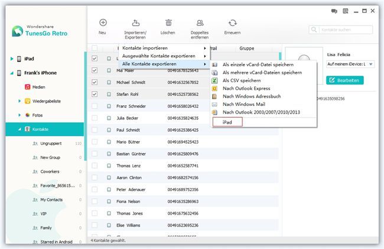Click the Ungruppiert group icon
The image size is (384, 249).
point(35,143)
